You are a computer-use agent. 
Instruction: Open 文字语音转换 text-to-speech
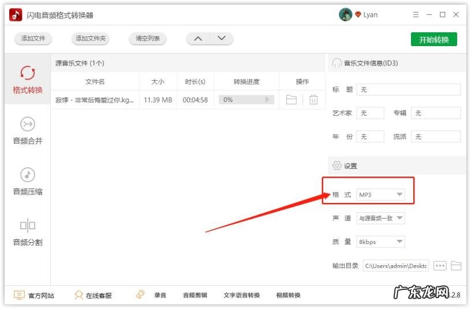pyautogui.click(x=241, y=295)
